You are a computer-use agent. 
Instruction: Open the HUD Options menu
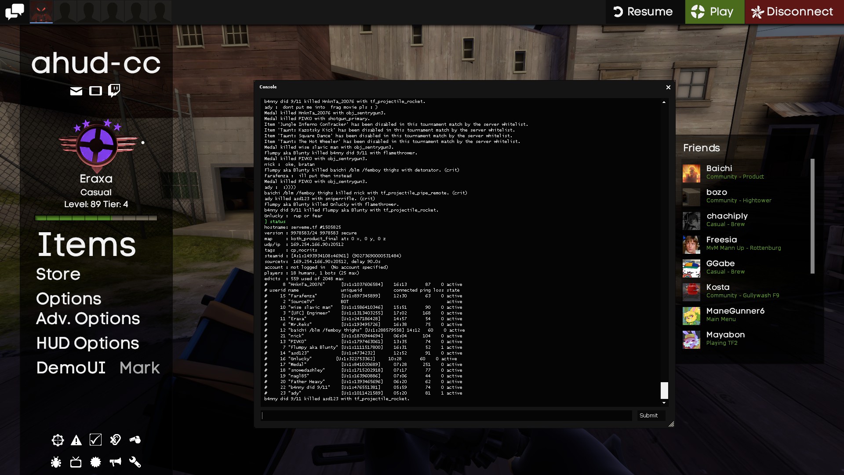[x=87, y=343]
